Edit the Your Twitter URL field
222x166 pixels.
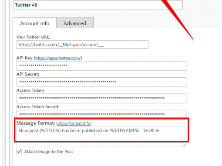(82, 45)
